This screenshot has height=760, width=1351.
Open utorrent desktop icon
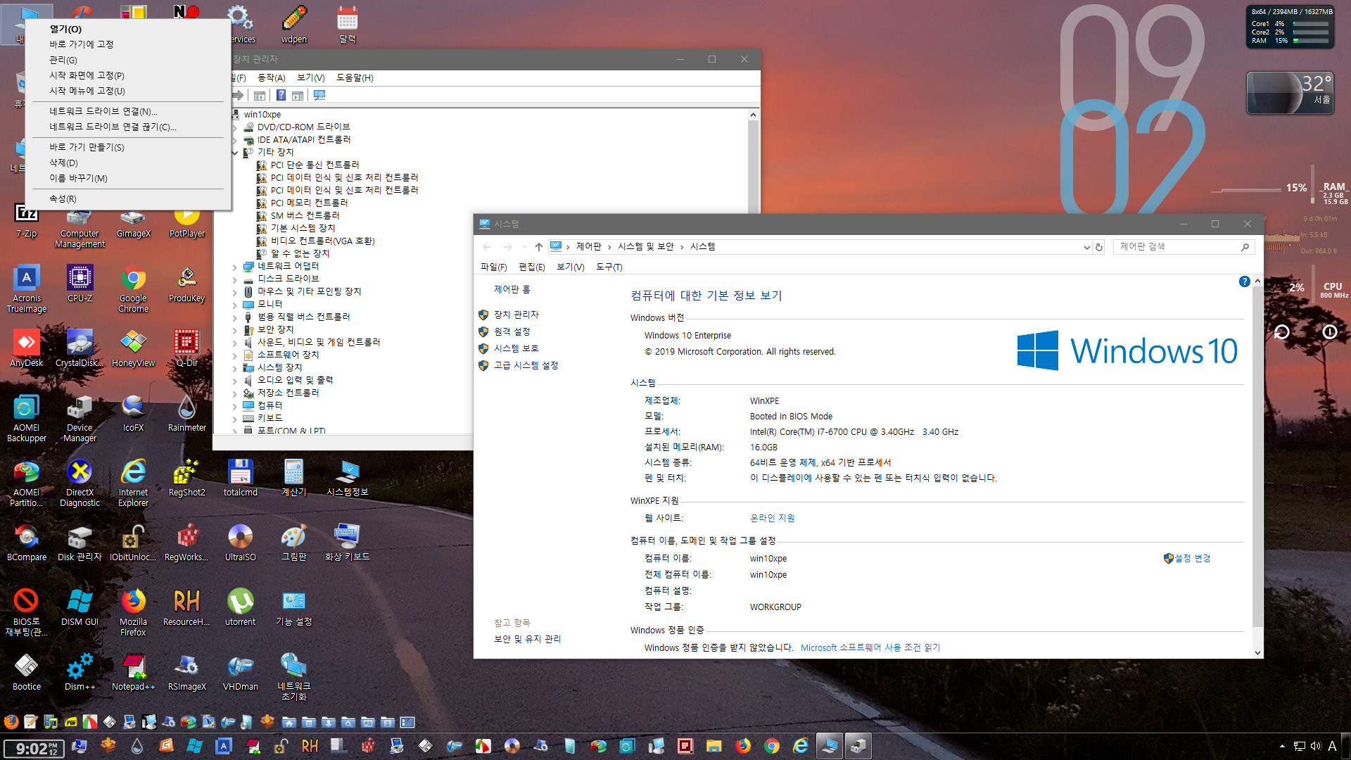(x=240, y=607)
